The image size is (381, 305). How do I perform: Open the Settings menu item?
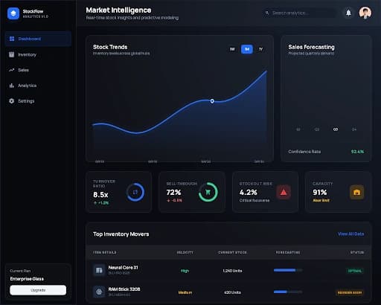(38, 101)
